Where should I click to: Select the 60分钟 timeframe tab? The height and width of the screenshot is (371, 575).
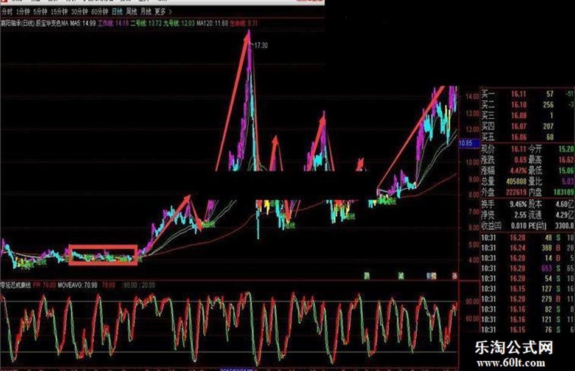pos(99,12)
